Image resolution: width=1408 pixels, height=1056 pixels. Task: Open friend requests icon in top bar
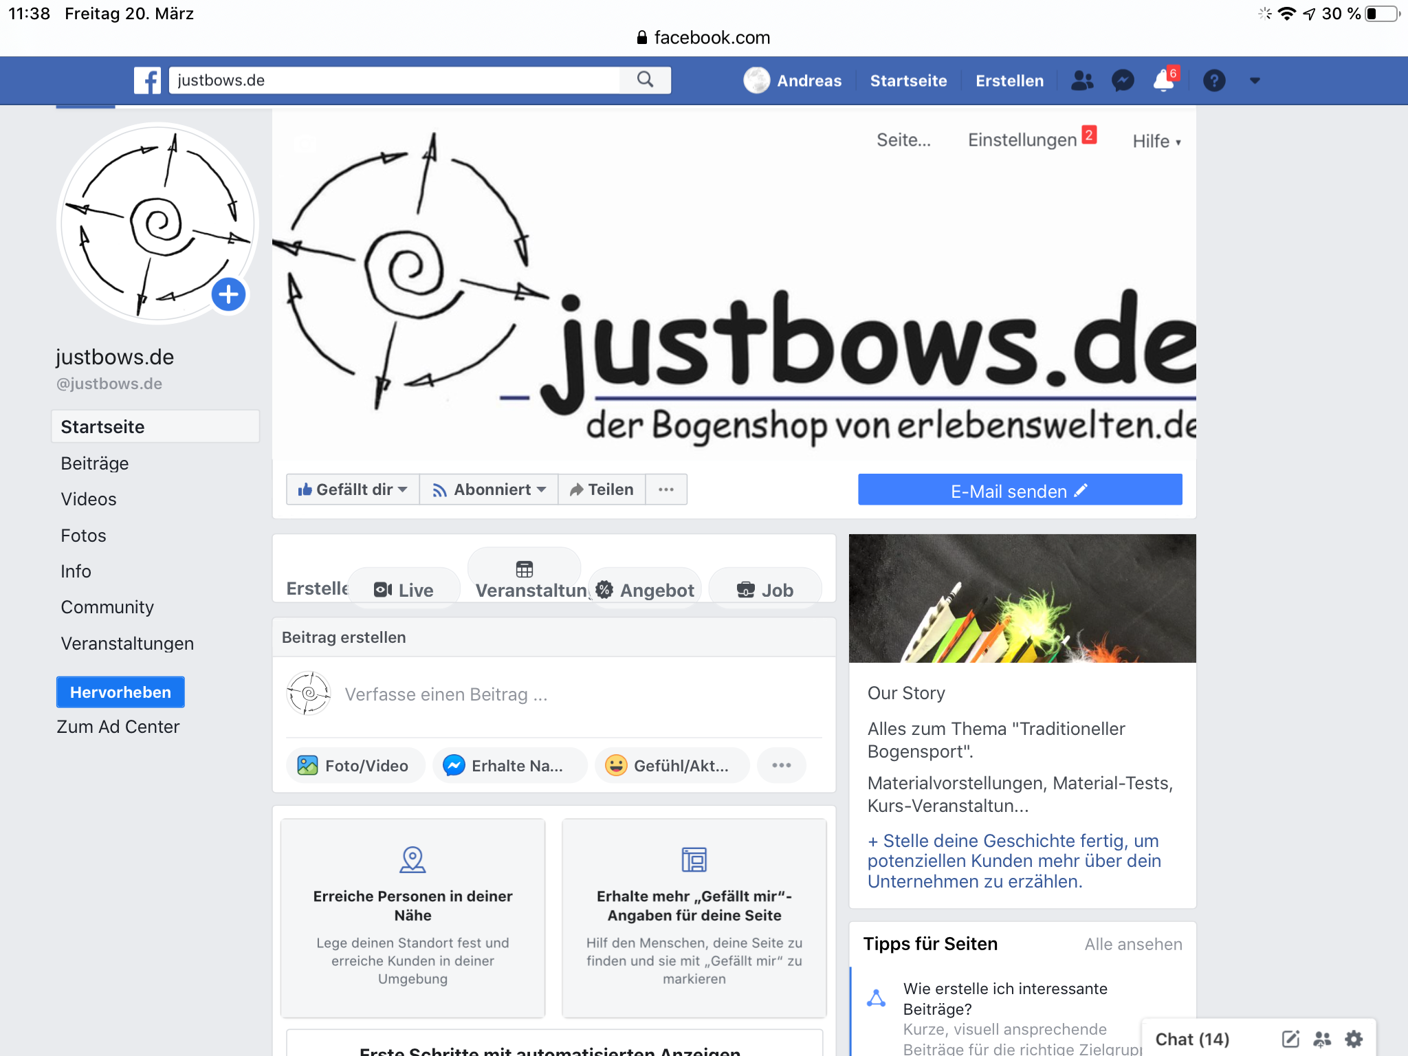(1082, 80)
